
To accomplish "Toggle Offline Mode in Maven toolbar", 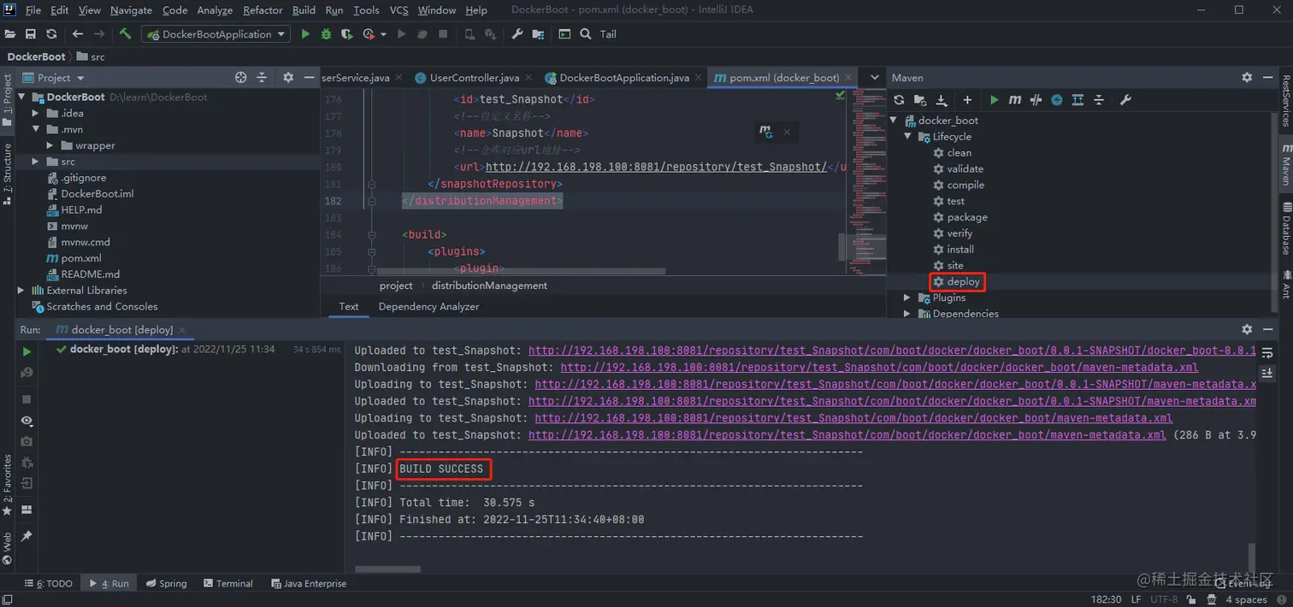I will [x=1036, y=100].
